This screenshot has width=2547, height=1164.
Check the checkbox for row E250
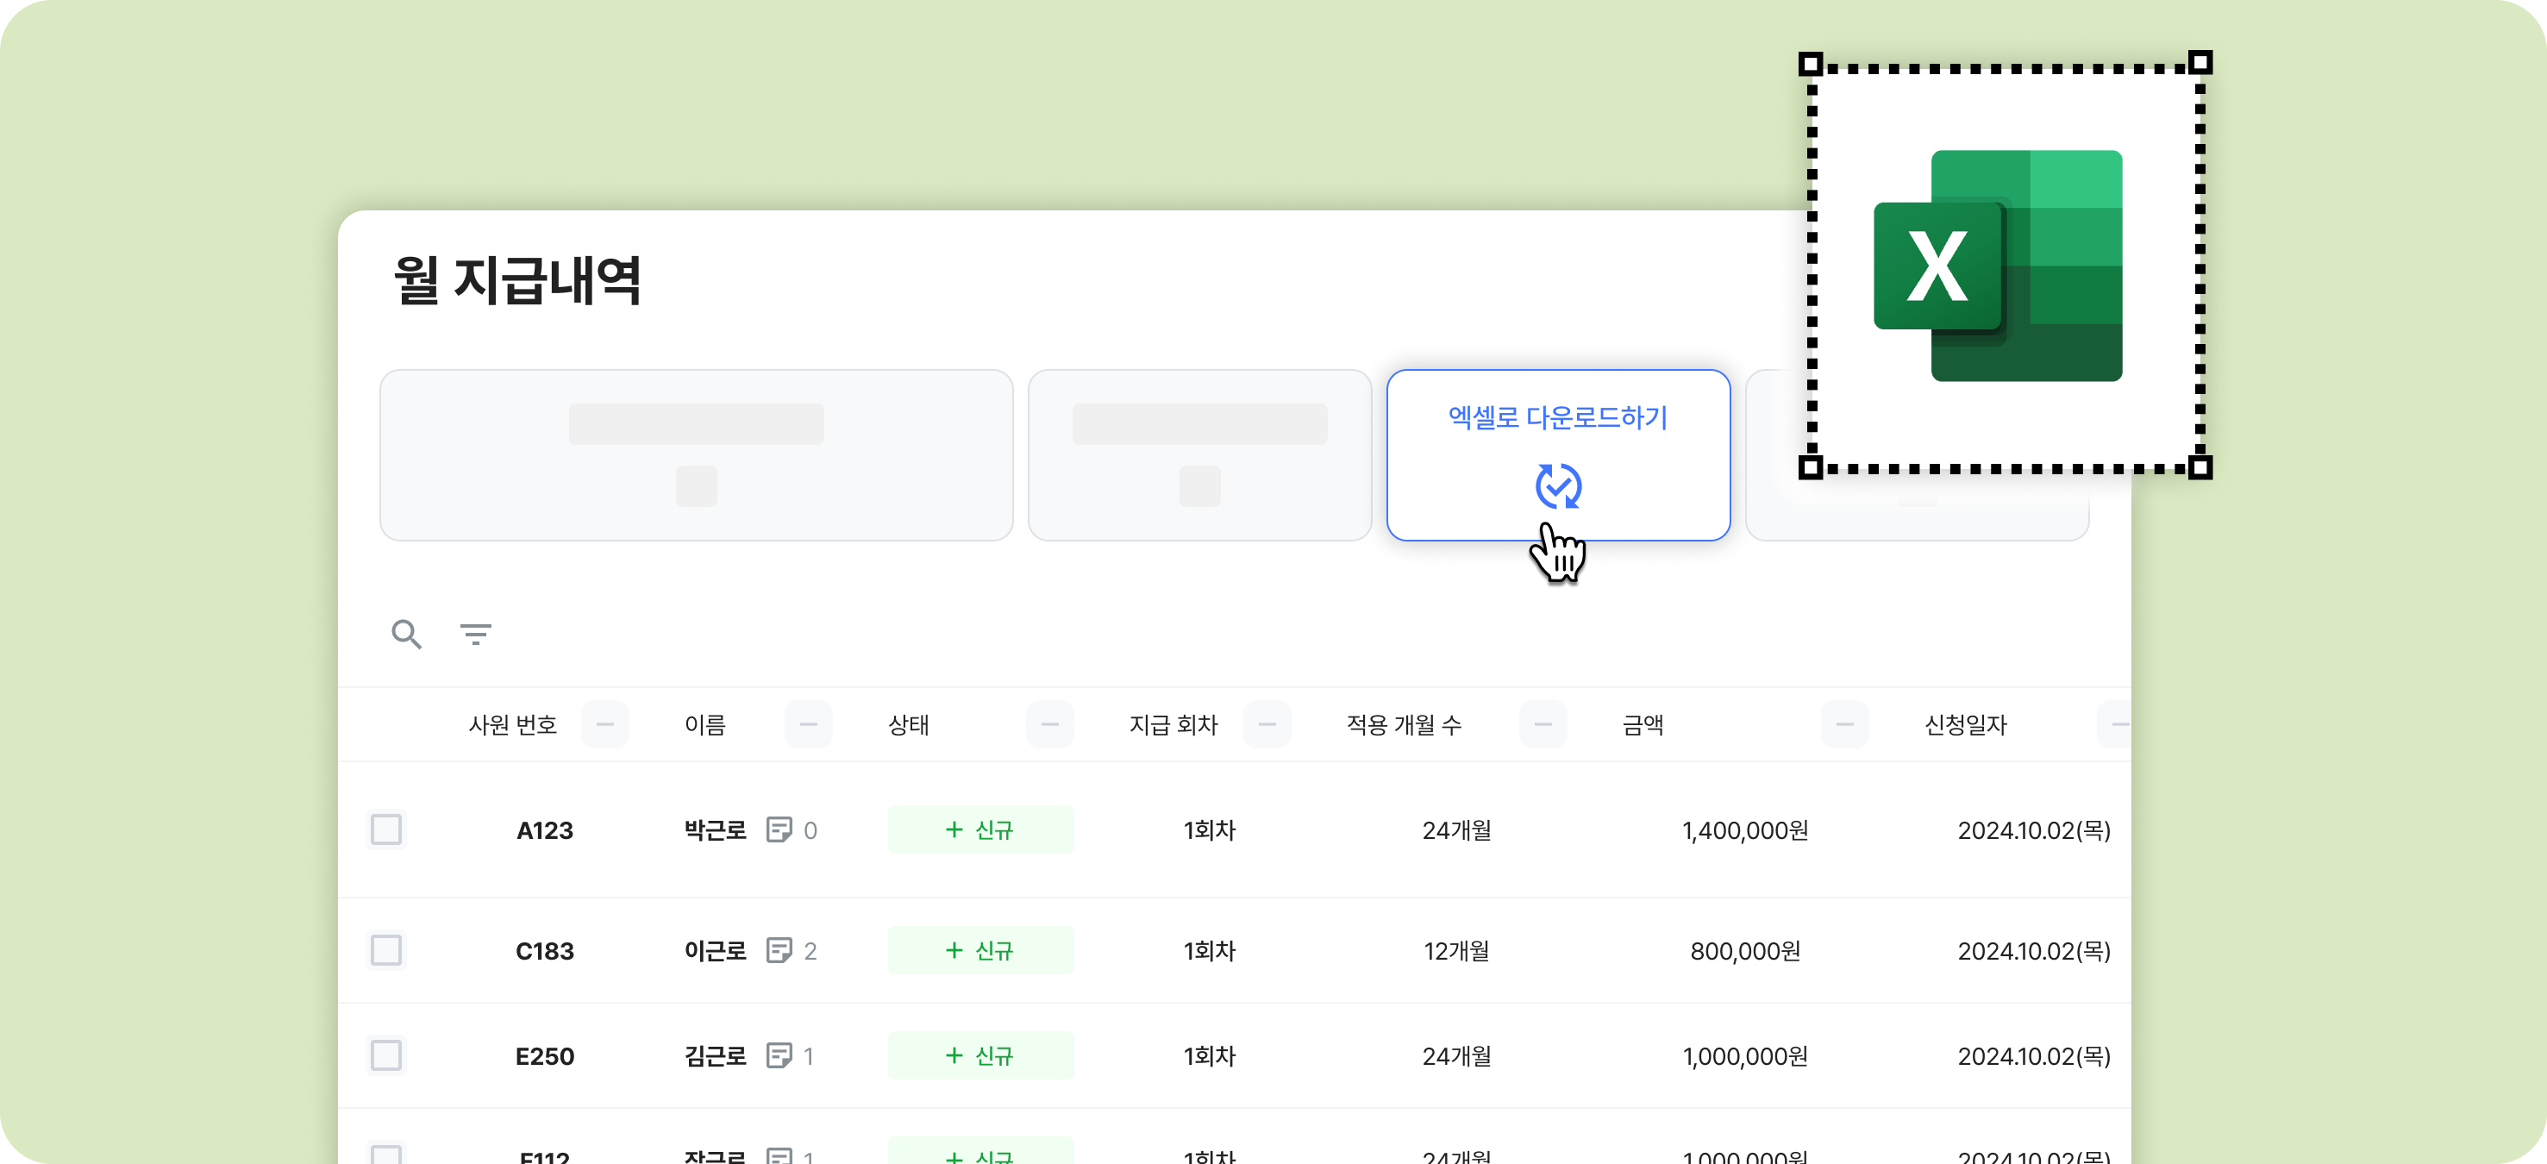[x=385, y=1055]
